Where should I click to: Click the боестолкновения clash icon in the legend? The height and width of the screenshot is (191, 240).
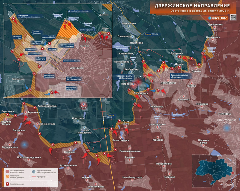(7, 184)
